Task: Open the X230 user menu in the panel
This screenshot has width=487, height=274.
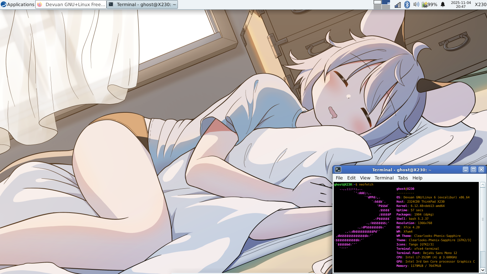Action: [481, 4]
